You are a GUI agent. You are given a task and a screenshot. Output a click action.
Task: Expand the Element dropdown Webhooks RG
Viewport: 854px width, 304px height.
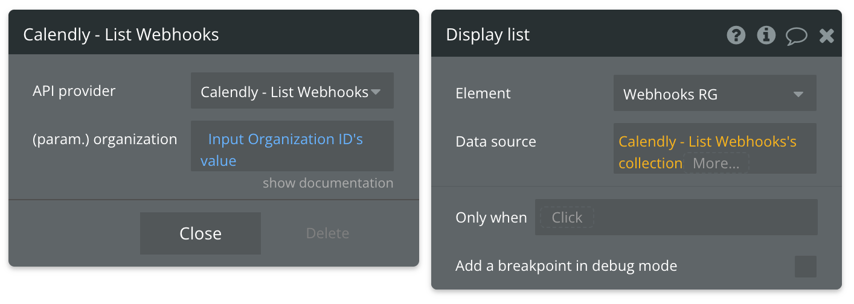point(715,93)
